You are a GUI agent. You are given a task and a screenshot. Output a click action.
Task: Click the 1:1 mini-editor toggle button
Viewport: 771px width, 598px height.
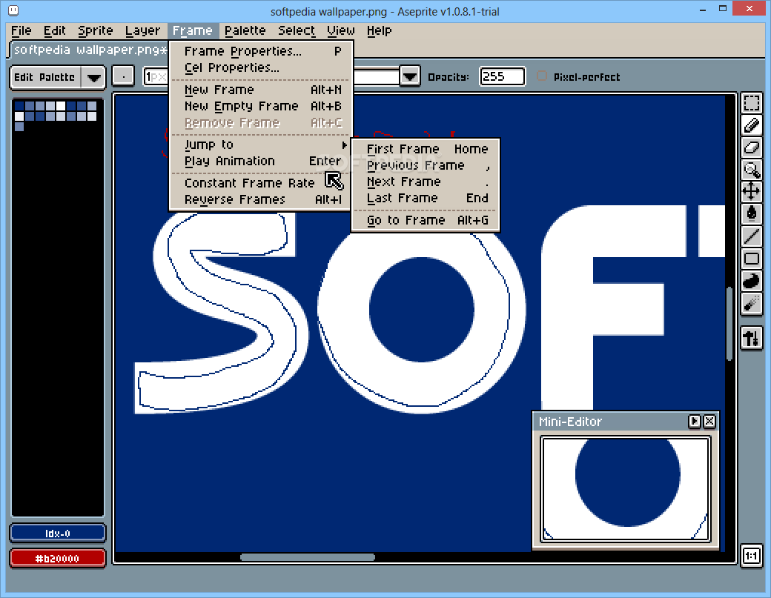(x=751, y=556)
